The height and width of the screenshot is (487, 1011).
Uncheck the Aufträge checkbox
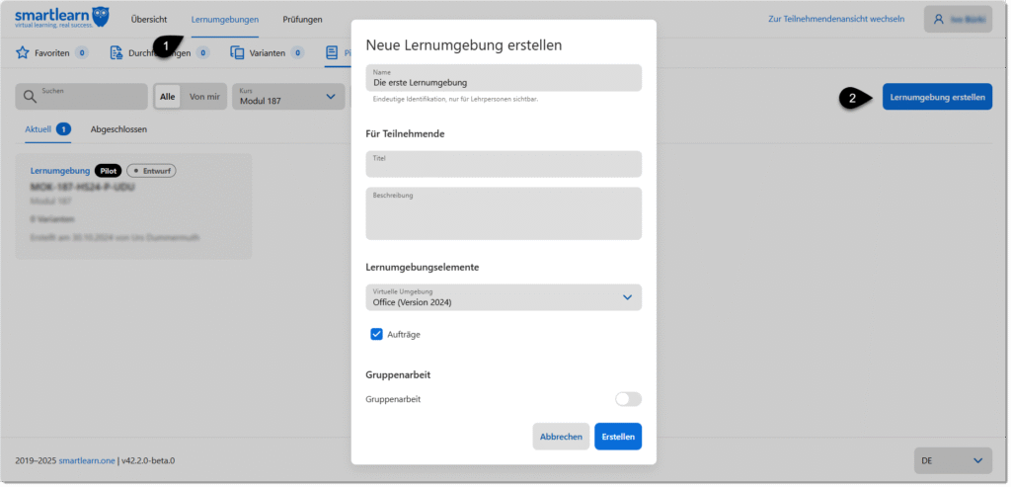click(376, 334)
